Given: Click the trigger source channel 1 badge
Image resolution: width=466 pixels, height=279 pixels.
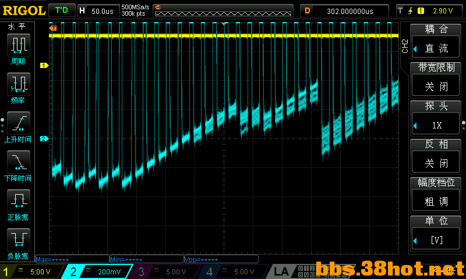Looking at the screenshot, I should (421, 11).
